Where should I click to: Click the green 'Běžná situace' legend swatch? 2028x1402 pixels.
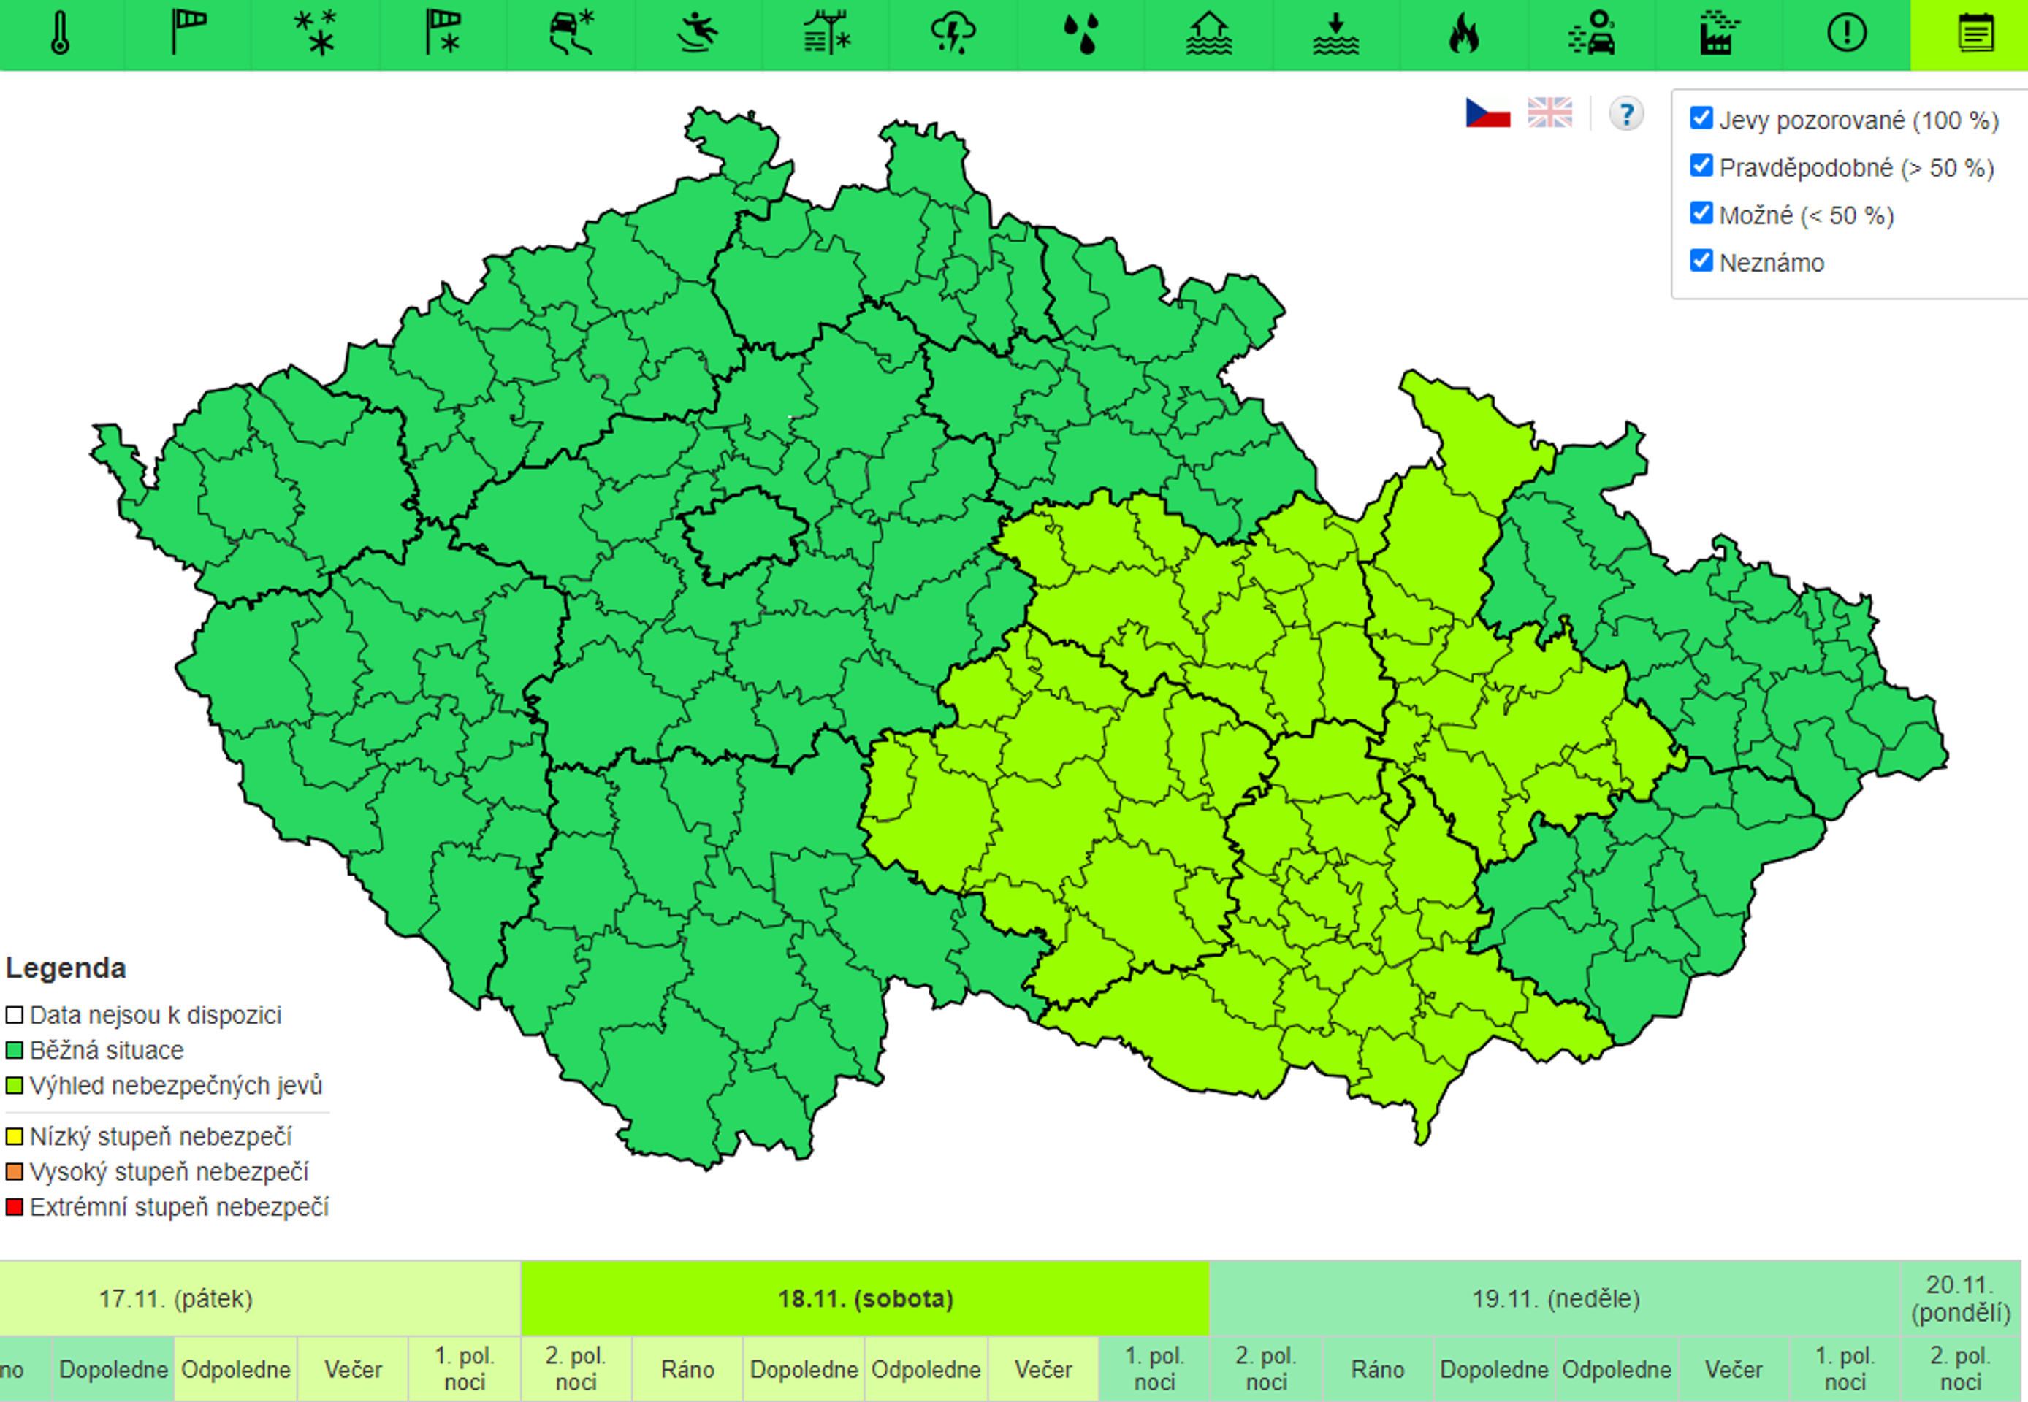14,1051
